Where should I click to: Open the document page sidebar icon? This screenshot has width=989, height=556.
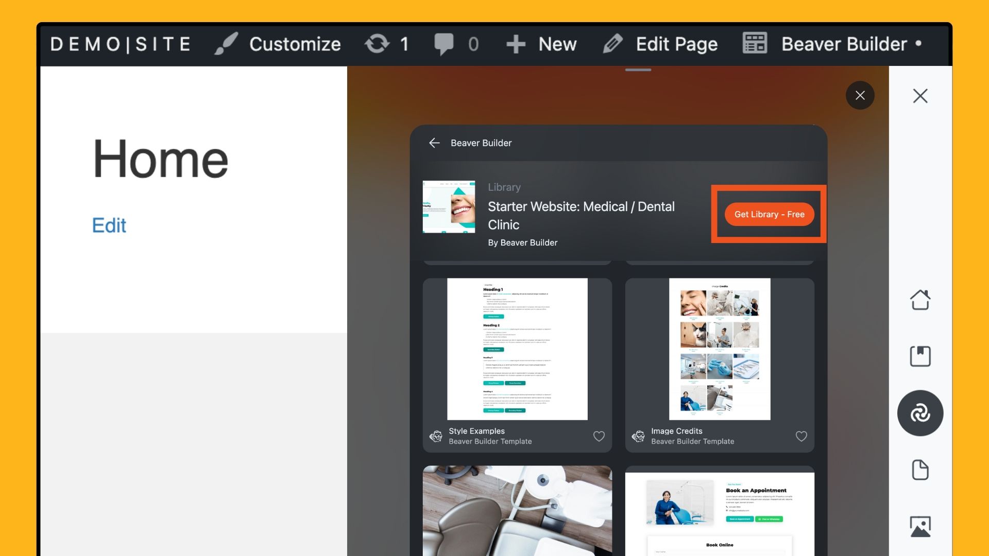coord(920,470)
